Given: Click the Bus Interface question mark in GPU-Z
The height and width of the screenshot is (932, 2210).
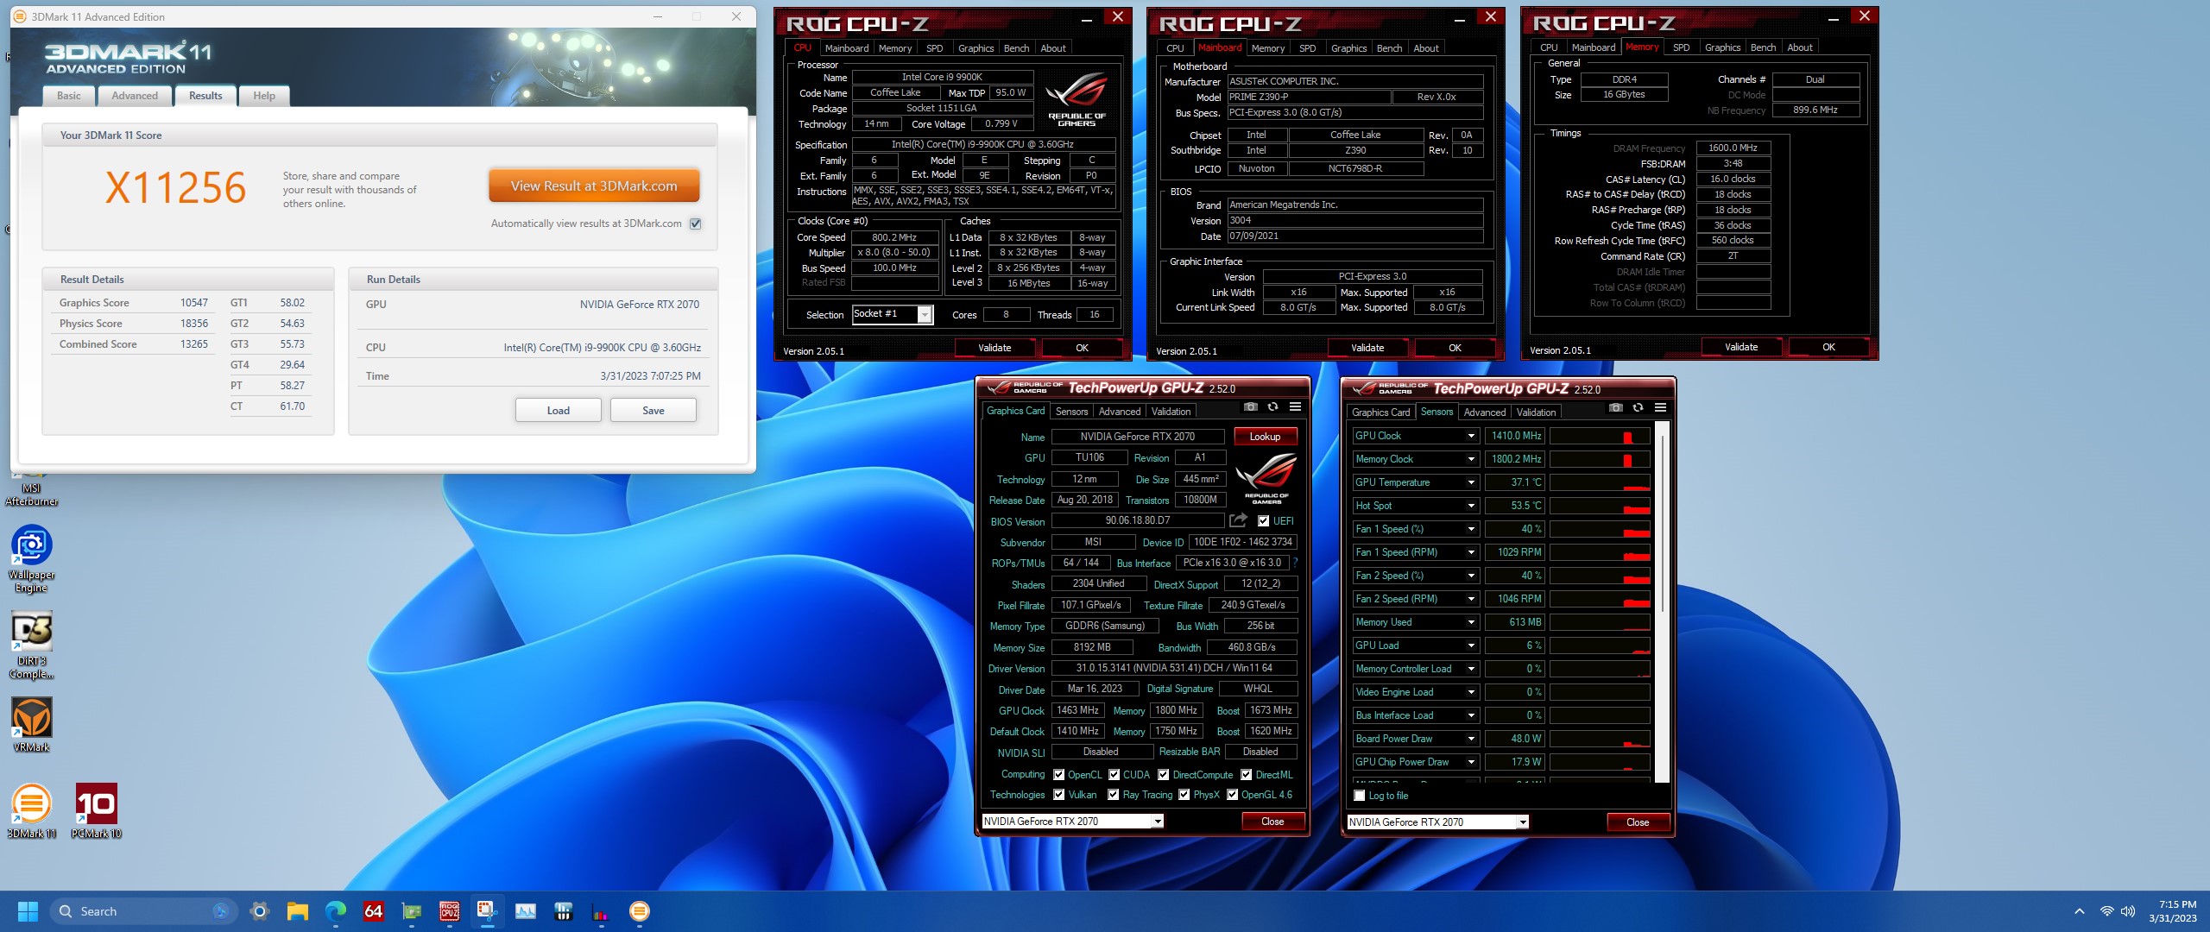Looking at the screenshot, I should click(1295, 563).
